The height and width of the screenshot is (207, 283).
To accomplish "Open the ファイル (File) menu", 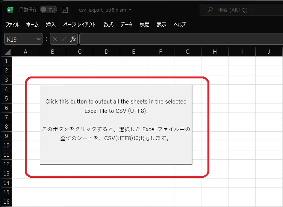I will (x=12, y=25).
